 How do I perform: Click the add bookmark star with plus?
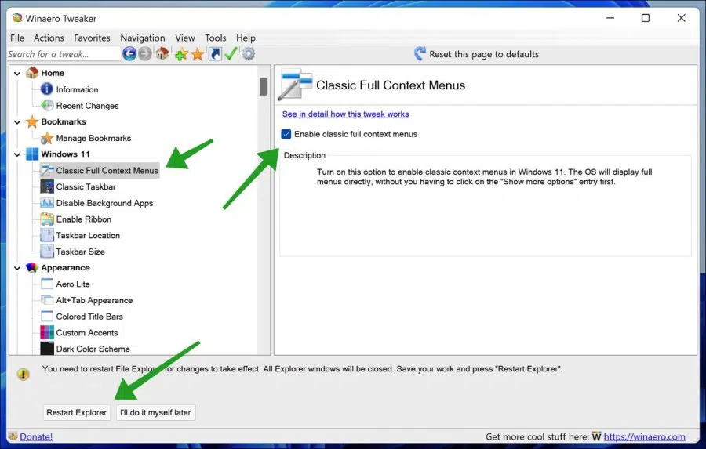pos(181,54)
